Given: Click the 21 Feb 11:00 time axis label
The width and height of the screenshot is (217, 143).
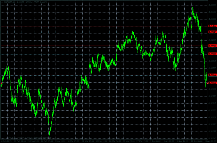Looking at the screenshot, I should click(x=19, y=141).
